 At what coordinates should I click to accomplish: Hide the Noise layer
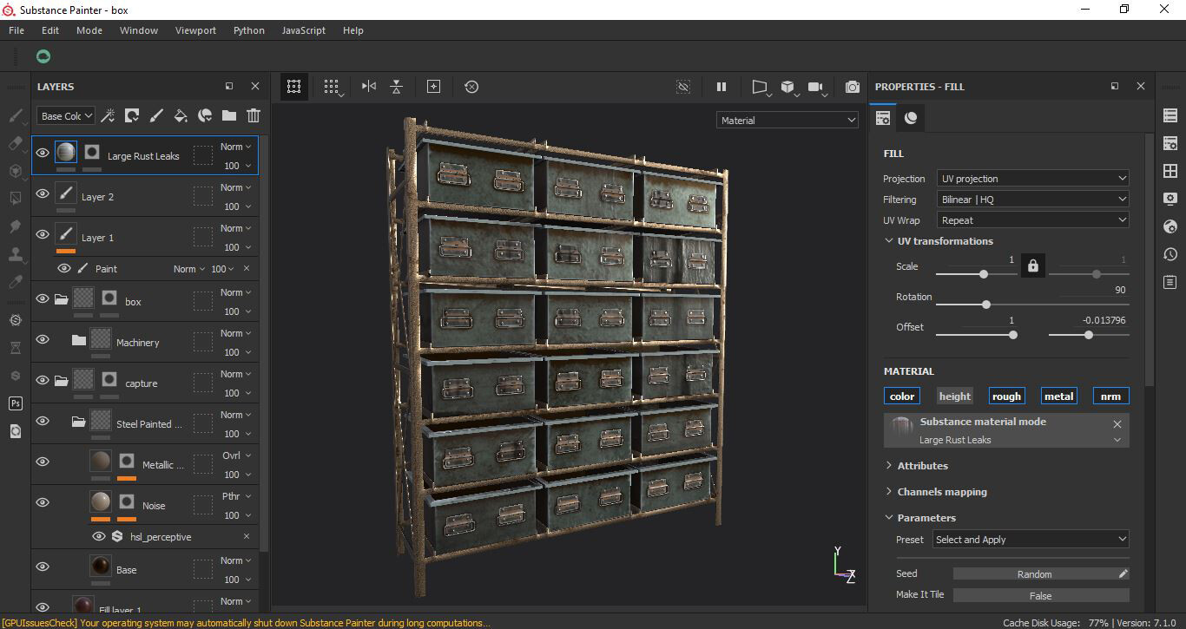tap(42, 501)
